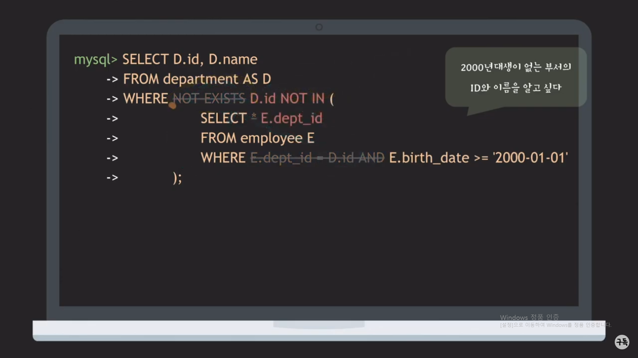The width and height of the screenshot is (638, 358).
Task: Click the laptop webcam circle icon
Action: [x=319, y=27]
